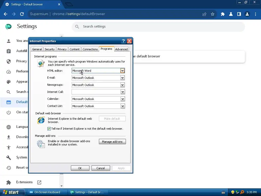Click the keyboard icon in taskbar

(x=223, y=192)
